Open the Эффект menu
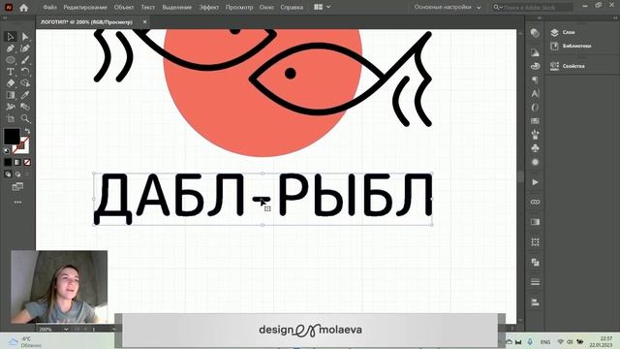Screen dimensions: 620x349 [209, 7]
